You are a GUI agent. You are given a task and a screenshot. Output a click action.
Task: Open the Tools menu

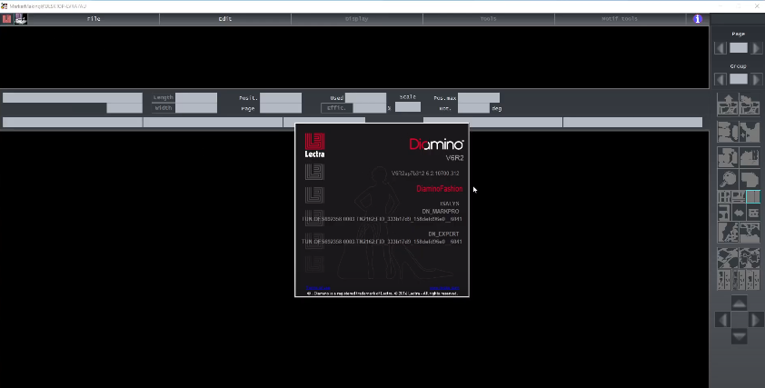coord(489,18)
